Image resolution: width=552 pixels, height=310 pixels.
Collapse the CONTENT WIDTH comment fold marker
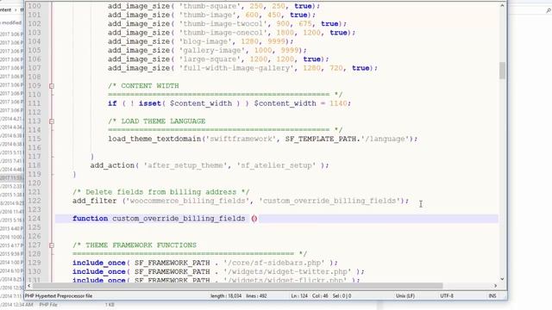52,86
